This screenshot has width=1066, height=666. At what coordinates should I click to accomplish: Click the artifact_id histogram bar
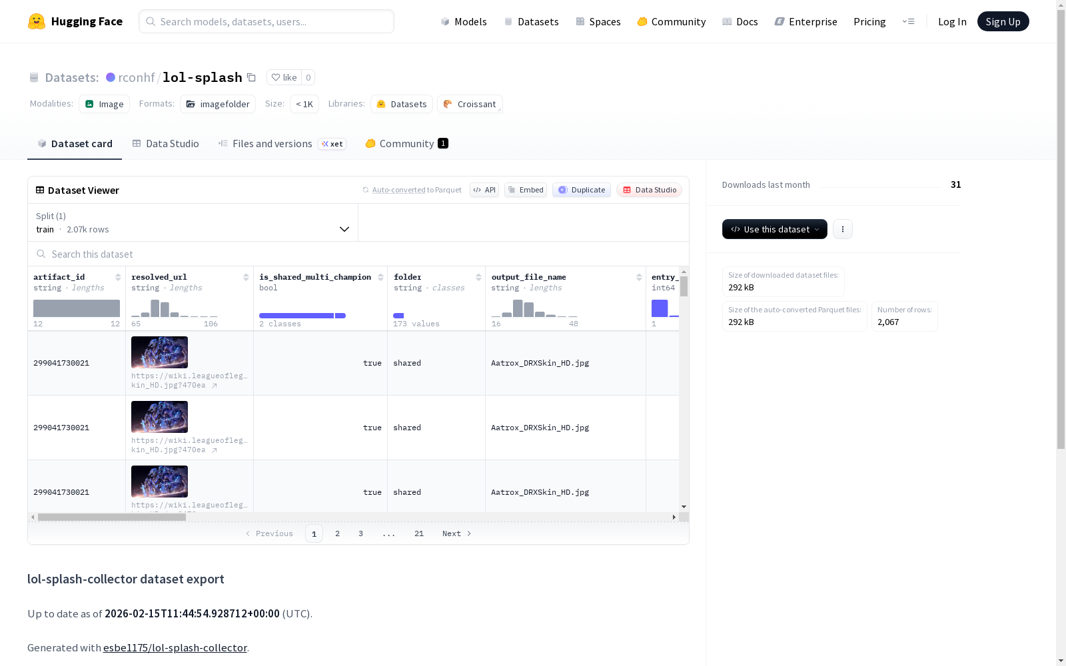point(77,308)
